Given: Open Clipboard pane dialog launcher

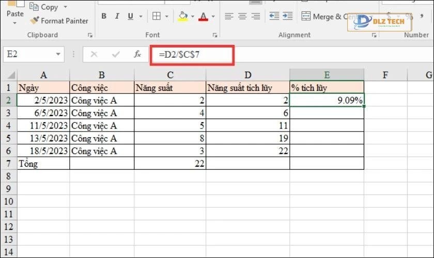Looking at the screenshot, I should (90, 35).
